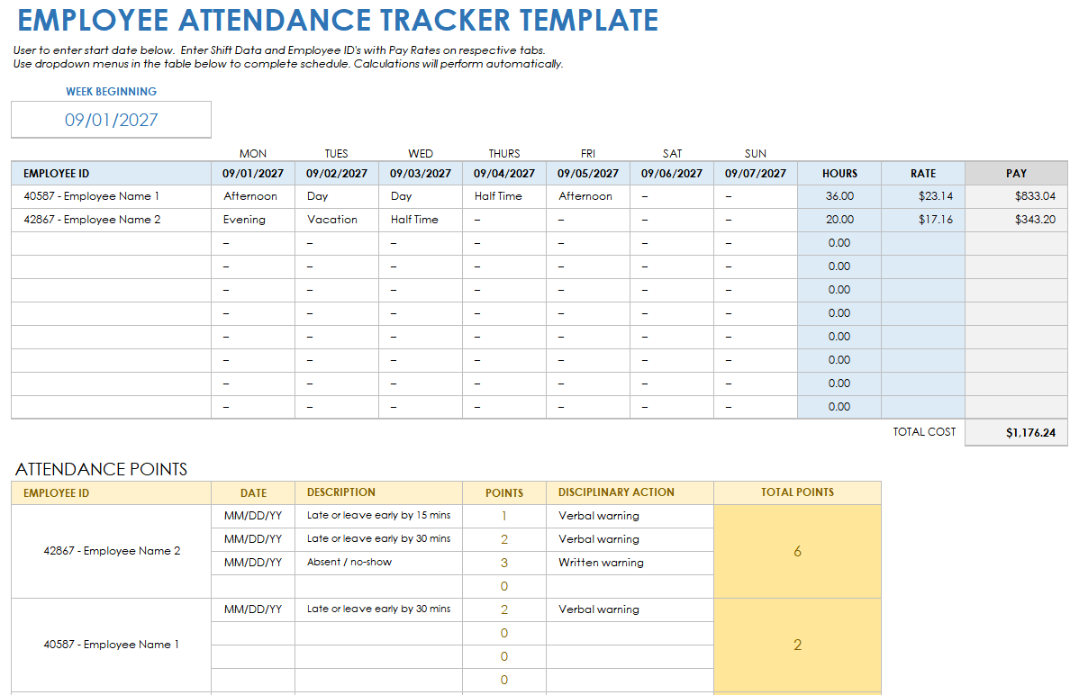Open the Tuesday Vacation dropdown for Employee Name 2
Screen dimensions: 1079x695
tap(336, 219)
